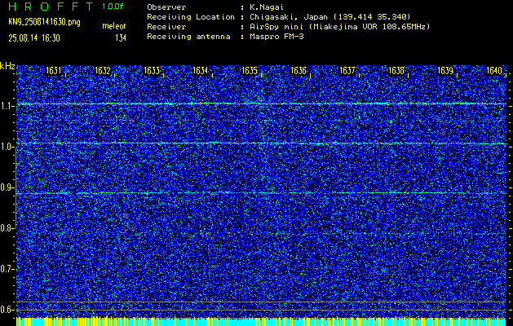Click the 0.6 frequency axis label
Screen dimensions: 513x326
7,310
